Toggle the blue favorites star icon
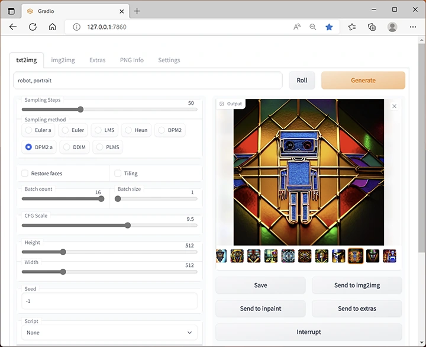This screenshot has height=347, width=426. point(329,27)
